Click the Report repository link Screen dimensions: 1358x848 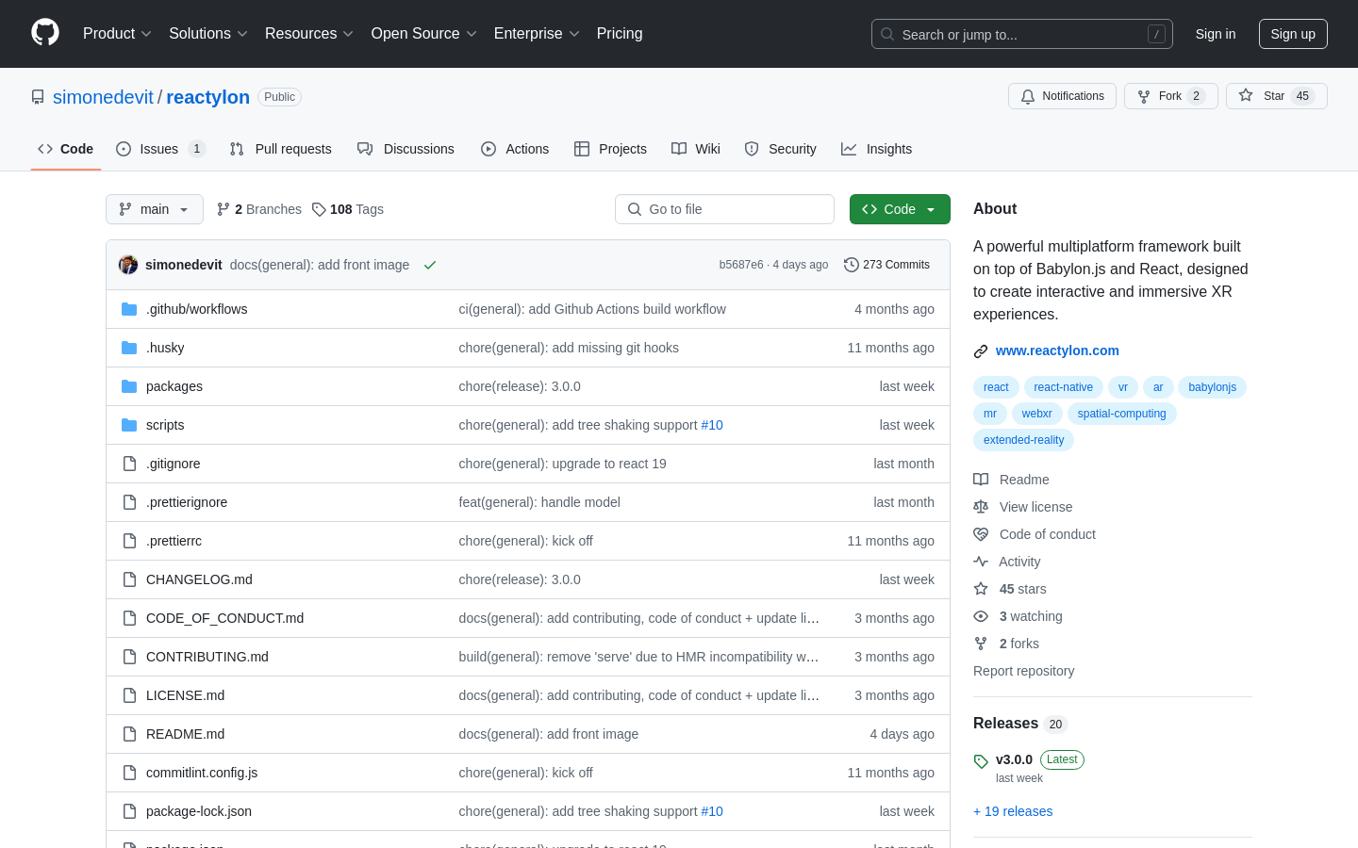pyautogui.click(x=1023, y=671)
